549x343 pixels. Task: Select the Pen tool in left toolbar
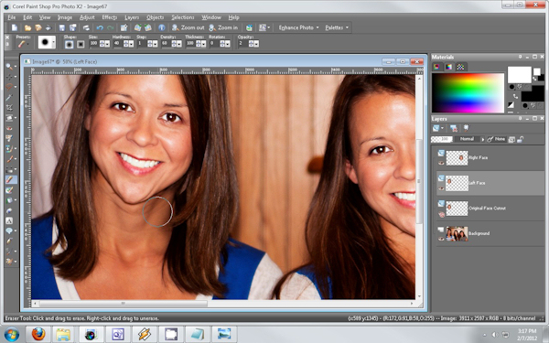click(x=9, y=241)
